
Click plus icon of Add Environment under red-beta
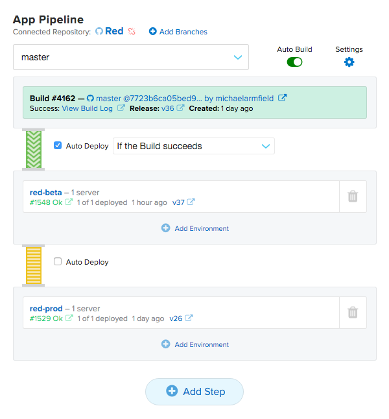click(x=165, y=228)
